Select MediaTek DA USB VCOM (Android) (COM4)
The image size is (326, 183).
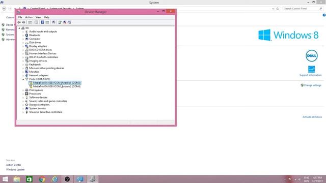click(x=57, y=86)
